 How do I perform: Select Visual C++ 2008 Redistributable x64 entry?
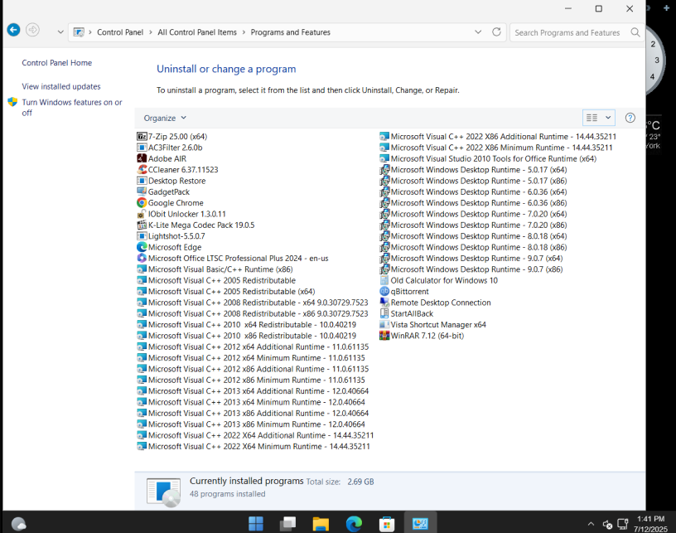point(253,303)
